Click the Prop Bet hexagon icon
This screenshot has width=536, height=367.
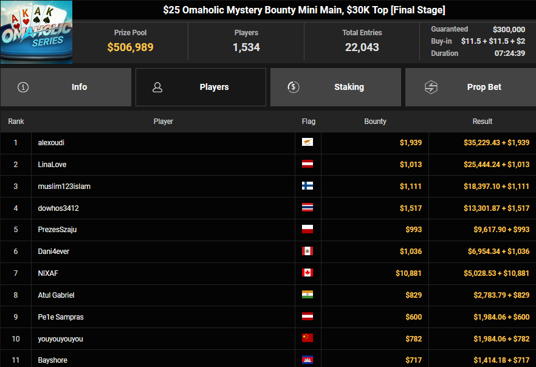point(431,87)
